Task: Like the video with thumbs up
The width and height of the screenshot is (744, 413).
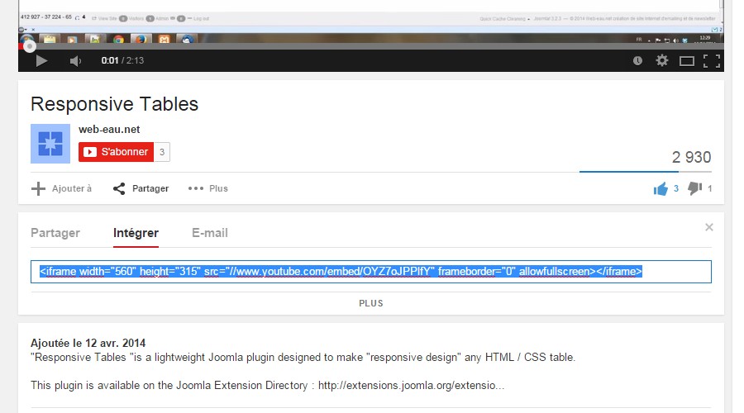Action: (x=660, y=188)
